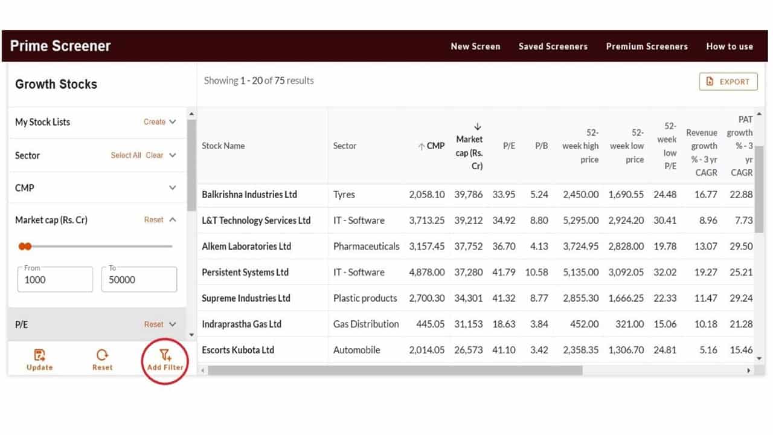Reset the Market cap filter
This screenshot has width=773, height=435.
click(153, 220)
